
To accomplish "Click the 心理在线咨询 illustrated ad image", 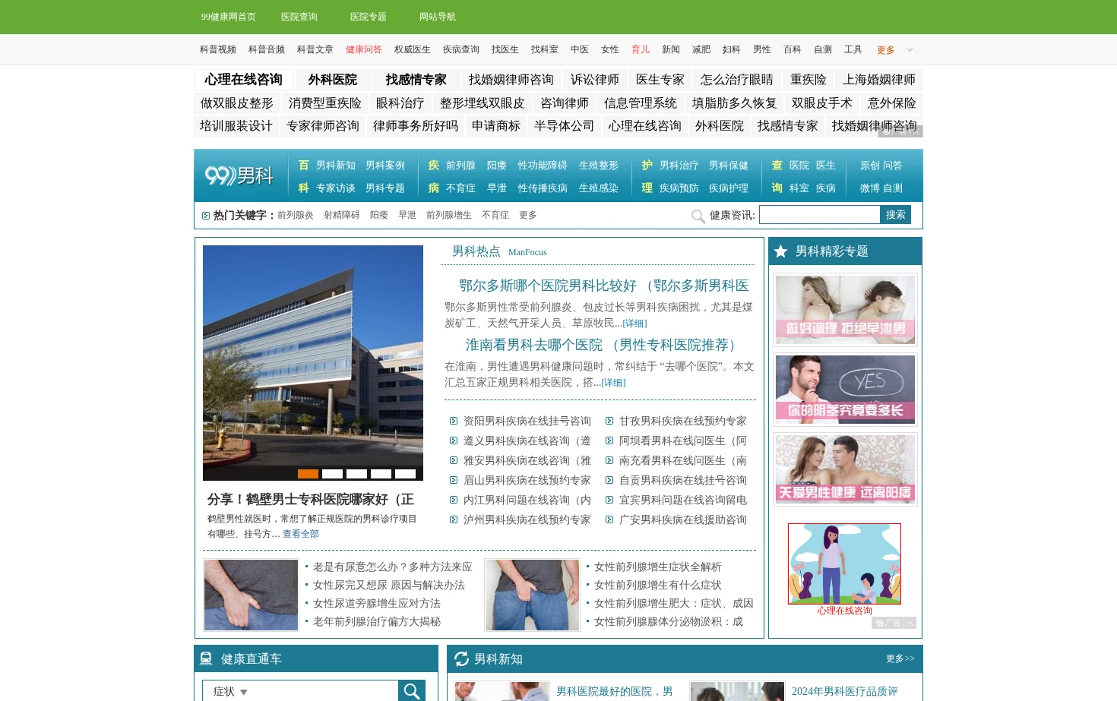I will [844, 564].
